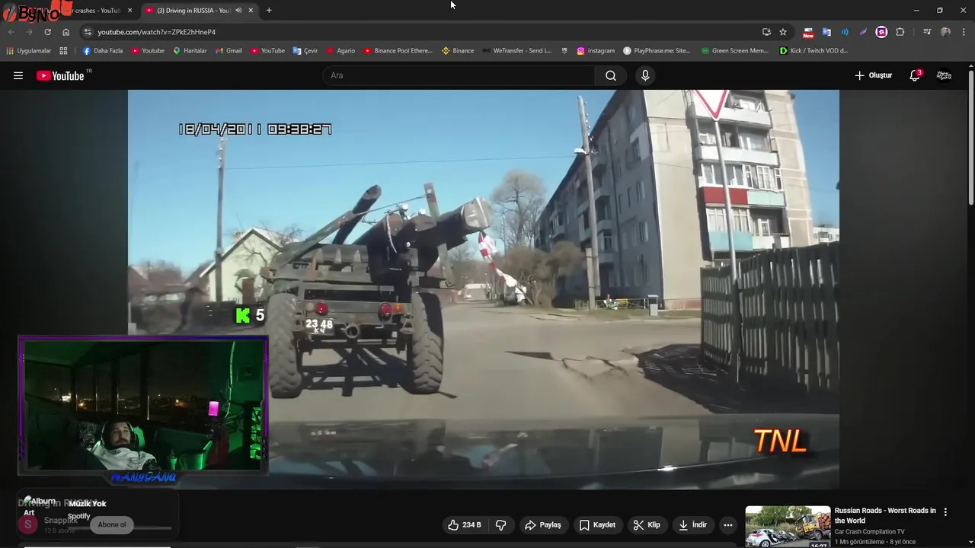Open the Extensions puzzle menu

click(900, 32)
